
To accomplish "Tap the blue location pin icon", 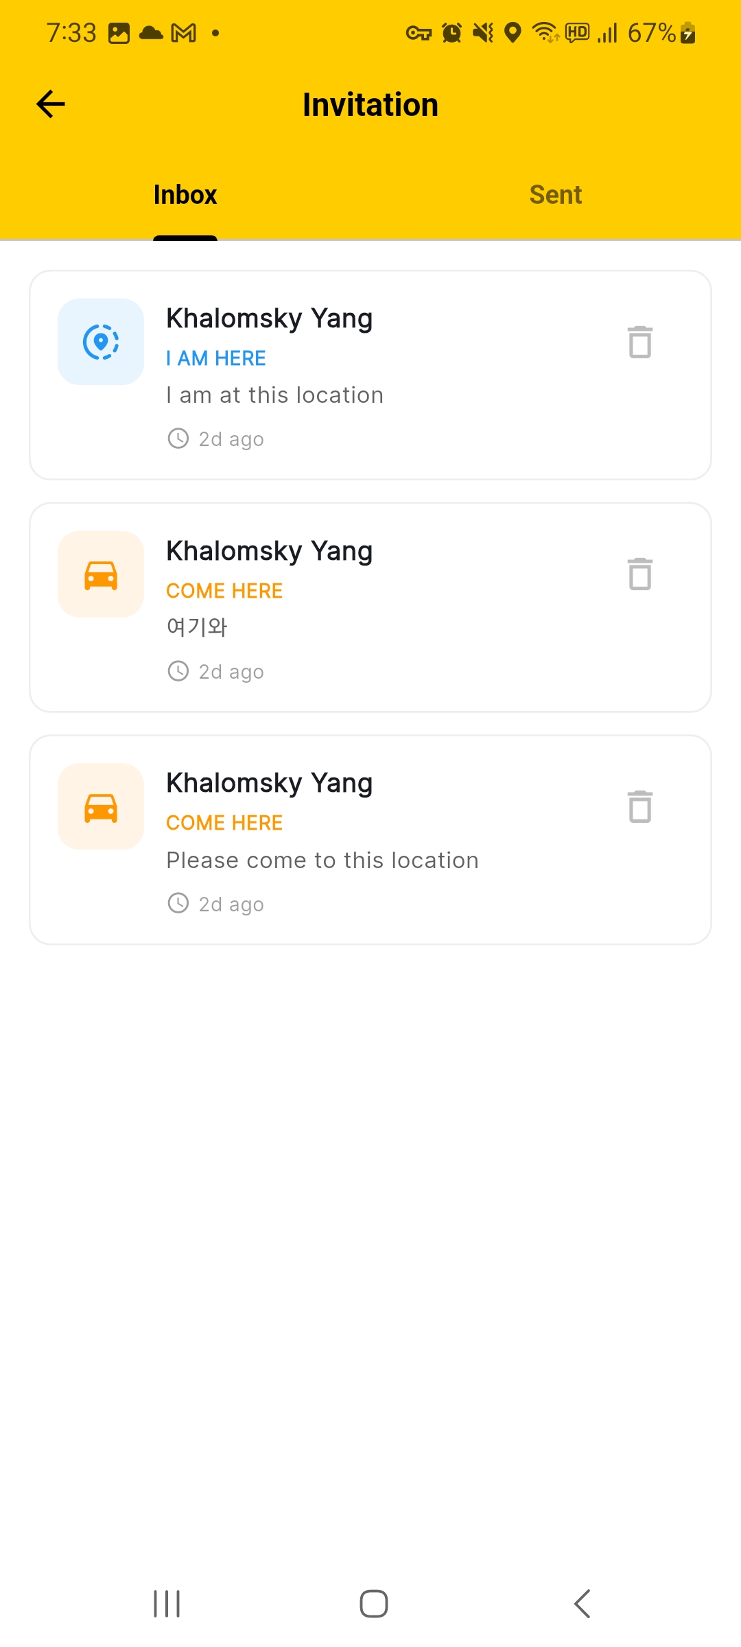I will 101,342.
